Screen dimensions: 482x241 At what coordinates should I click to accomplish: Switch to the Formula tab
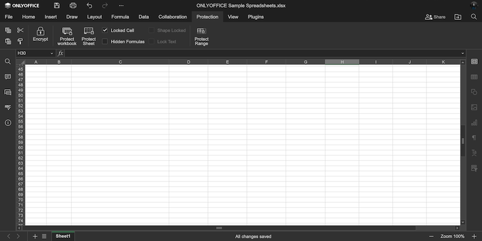(x=120, y=17)
